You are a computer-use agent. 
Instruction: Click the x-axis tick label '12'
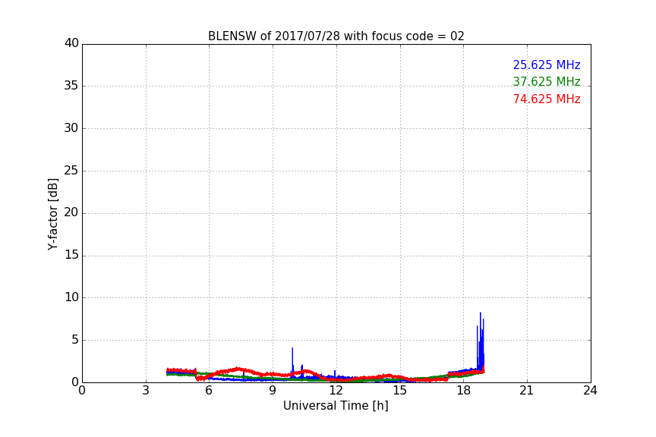click(336, 391)
